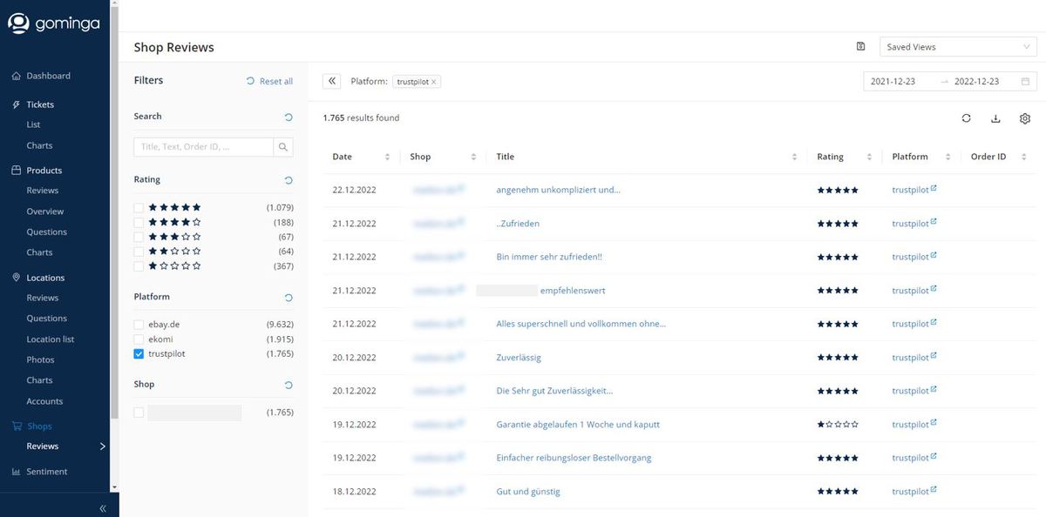Click the search magnifier button
Image resolution: width=1046 pixels, height=517 pixels.
coord(284,147)
